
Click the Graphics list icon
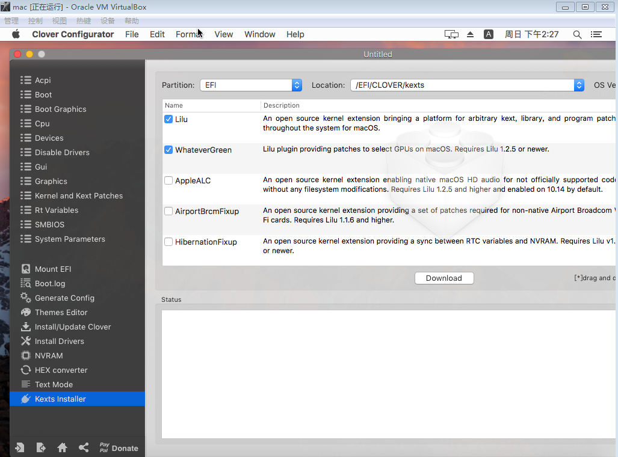26,181
